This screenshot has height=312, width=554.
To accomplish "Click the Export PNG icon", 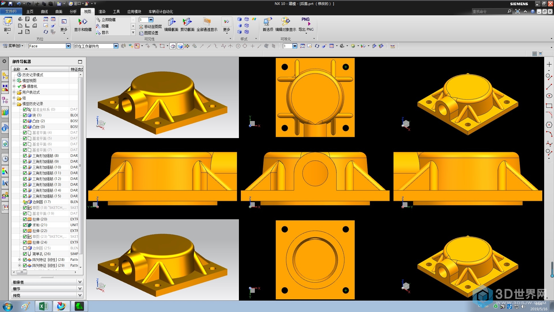I will 306,21.
